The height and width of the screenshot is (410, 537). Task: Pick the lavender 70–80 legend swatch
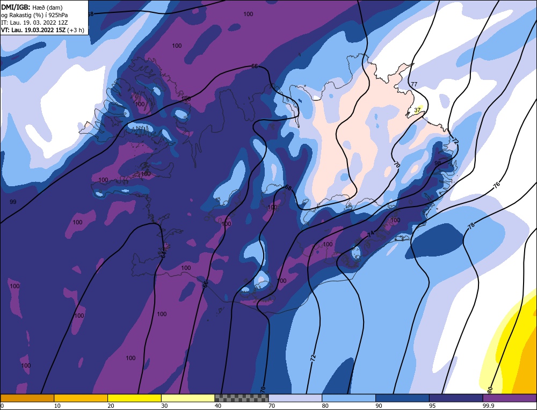(x=295, y=398)
